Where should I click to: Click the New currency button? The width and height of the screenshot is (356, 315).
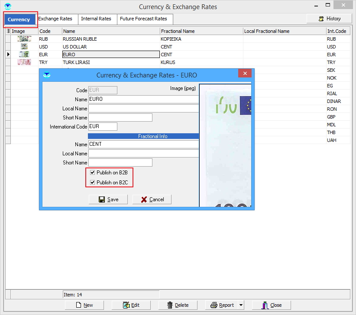[x=84, y=305]
